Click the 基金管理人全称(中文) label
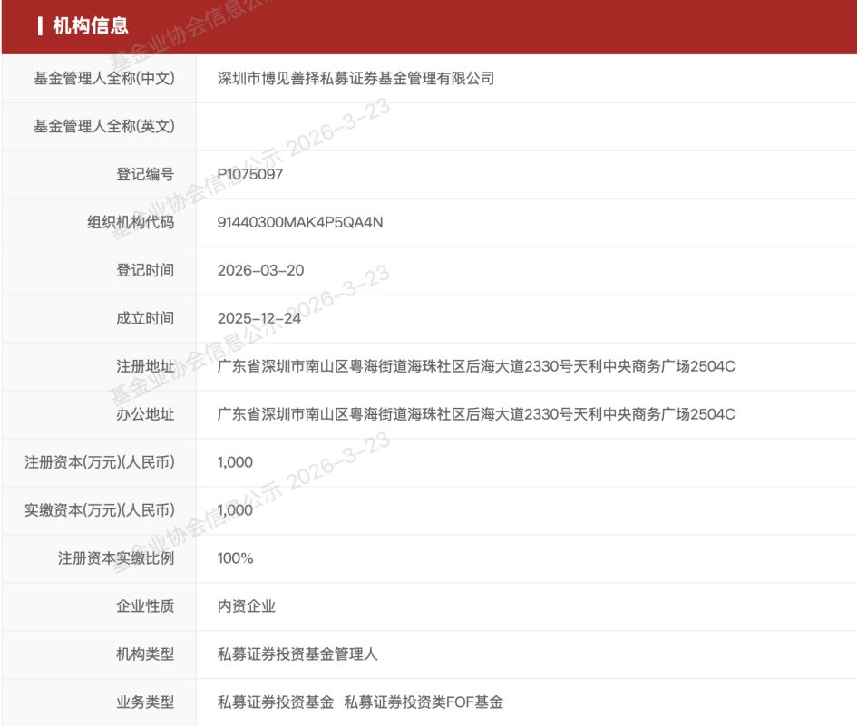857x726 pixels. pos(103,79)
